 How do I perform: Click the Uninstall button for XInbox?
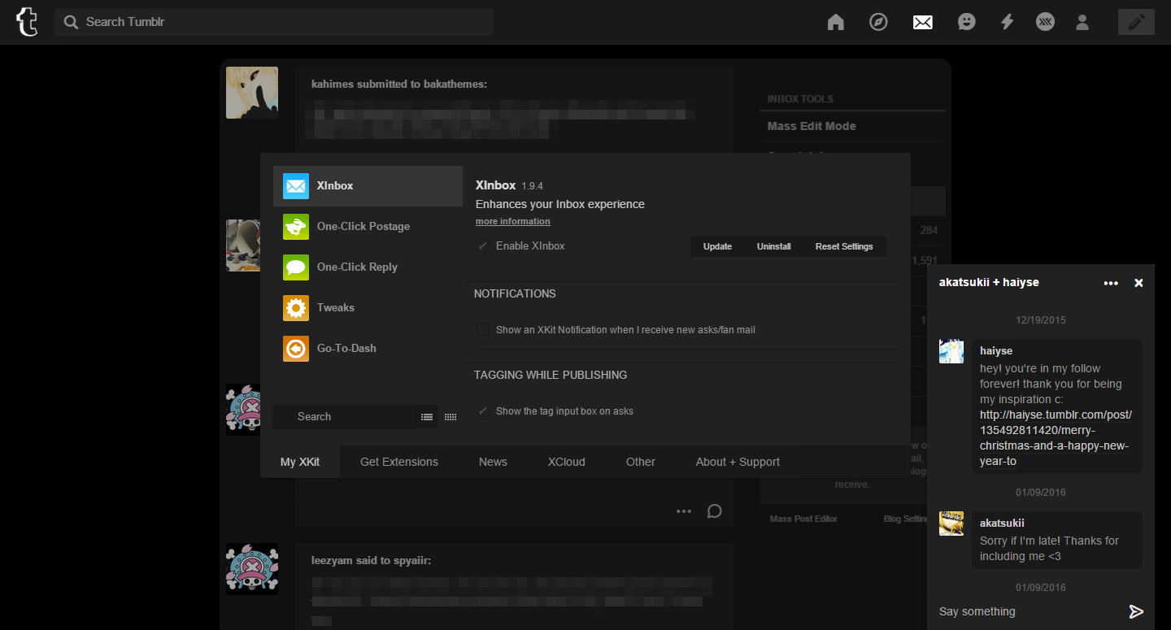pyautogui.click(x=774, y=246)
